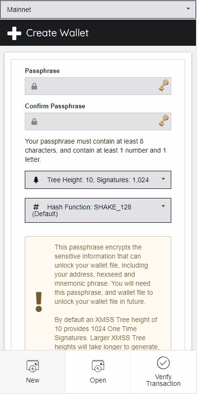
Task: Click the key icon in Confirm Passphrase field
Action: [x=164, y=121]
